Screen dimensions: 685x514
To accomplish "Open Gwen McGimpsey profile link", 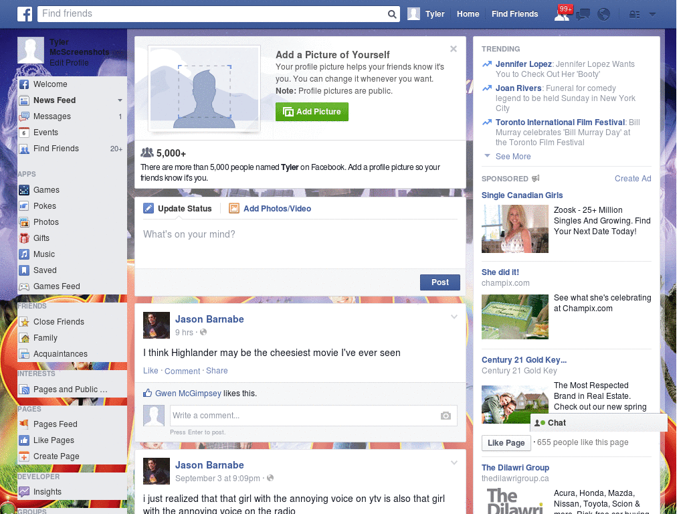I will [188, 394].
